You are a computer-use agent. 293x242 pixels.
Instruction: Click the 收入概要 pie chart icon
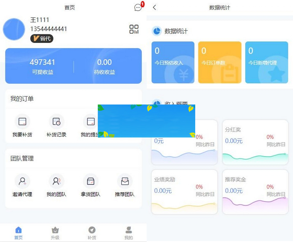(x=156, y=104)
